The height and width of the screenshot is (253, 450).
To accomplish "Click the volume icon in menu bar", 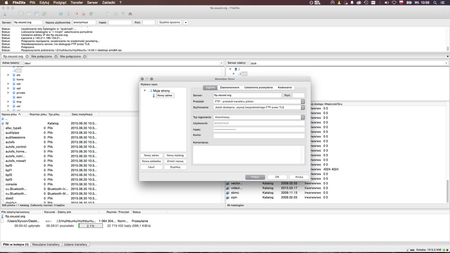I will click(387, 3).
